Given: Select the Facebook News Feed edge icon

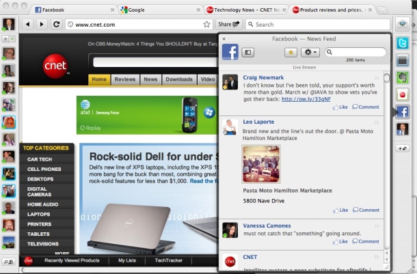Looking at the screenshot, I should tap(403, 112).
